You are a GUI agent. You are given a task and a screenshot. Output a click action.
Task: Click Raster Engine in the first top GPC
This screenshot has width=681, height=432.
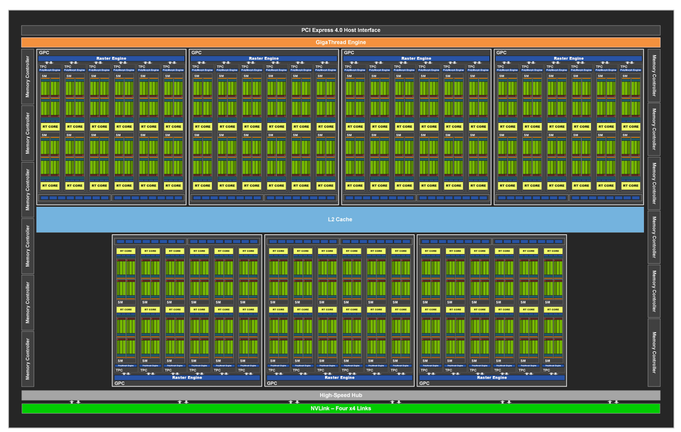point(111,58)
